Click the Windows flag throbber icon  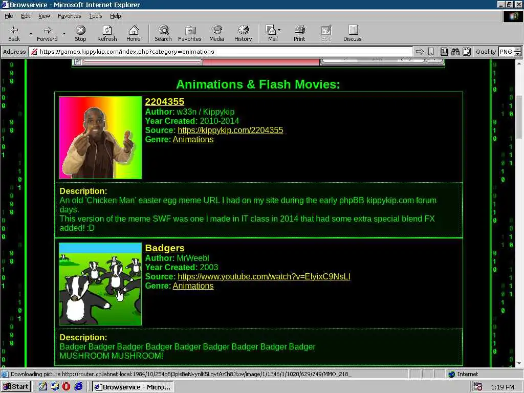513,16
